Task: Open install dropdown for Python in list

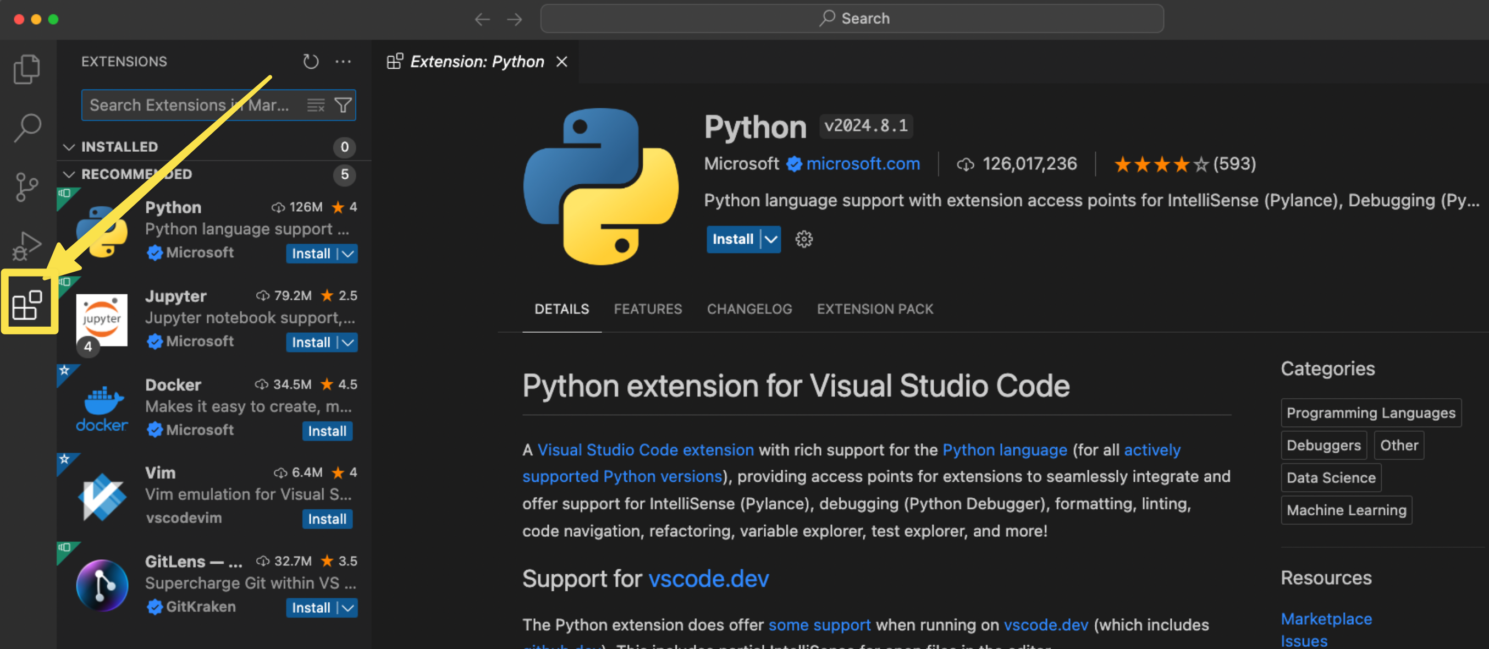Action: pos(348,254)
